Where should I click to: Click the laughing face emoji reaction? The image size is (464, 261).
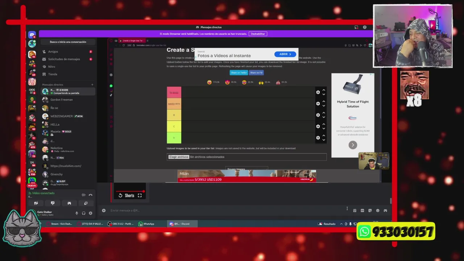coord(210,82)
